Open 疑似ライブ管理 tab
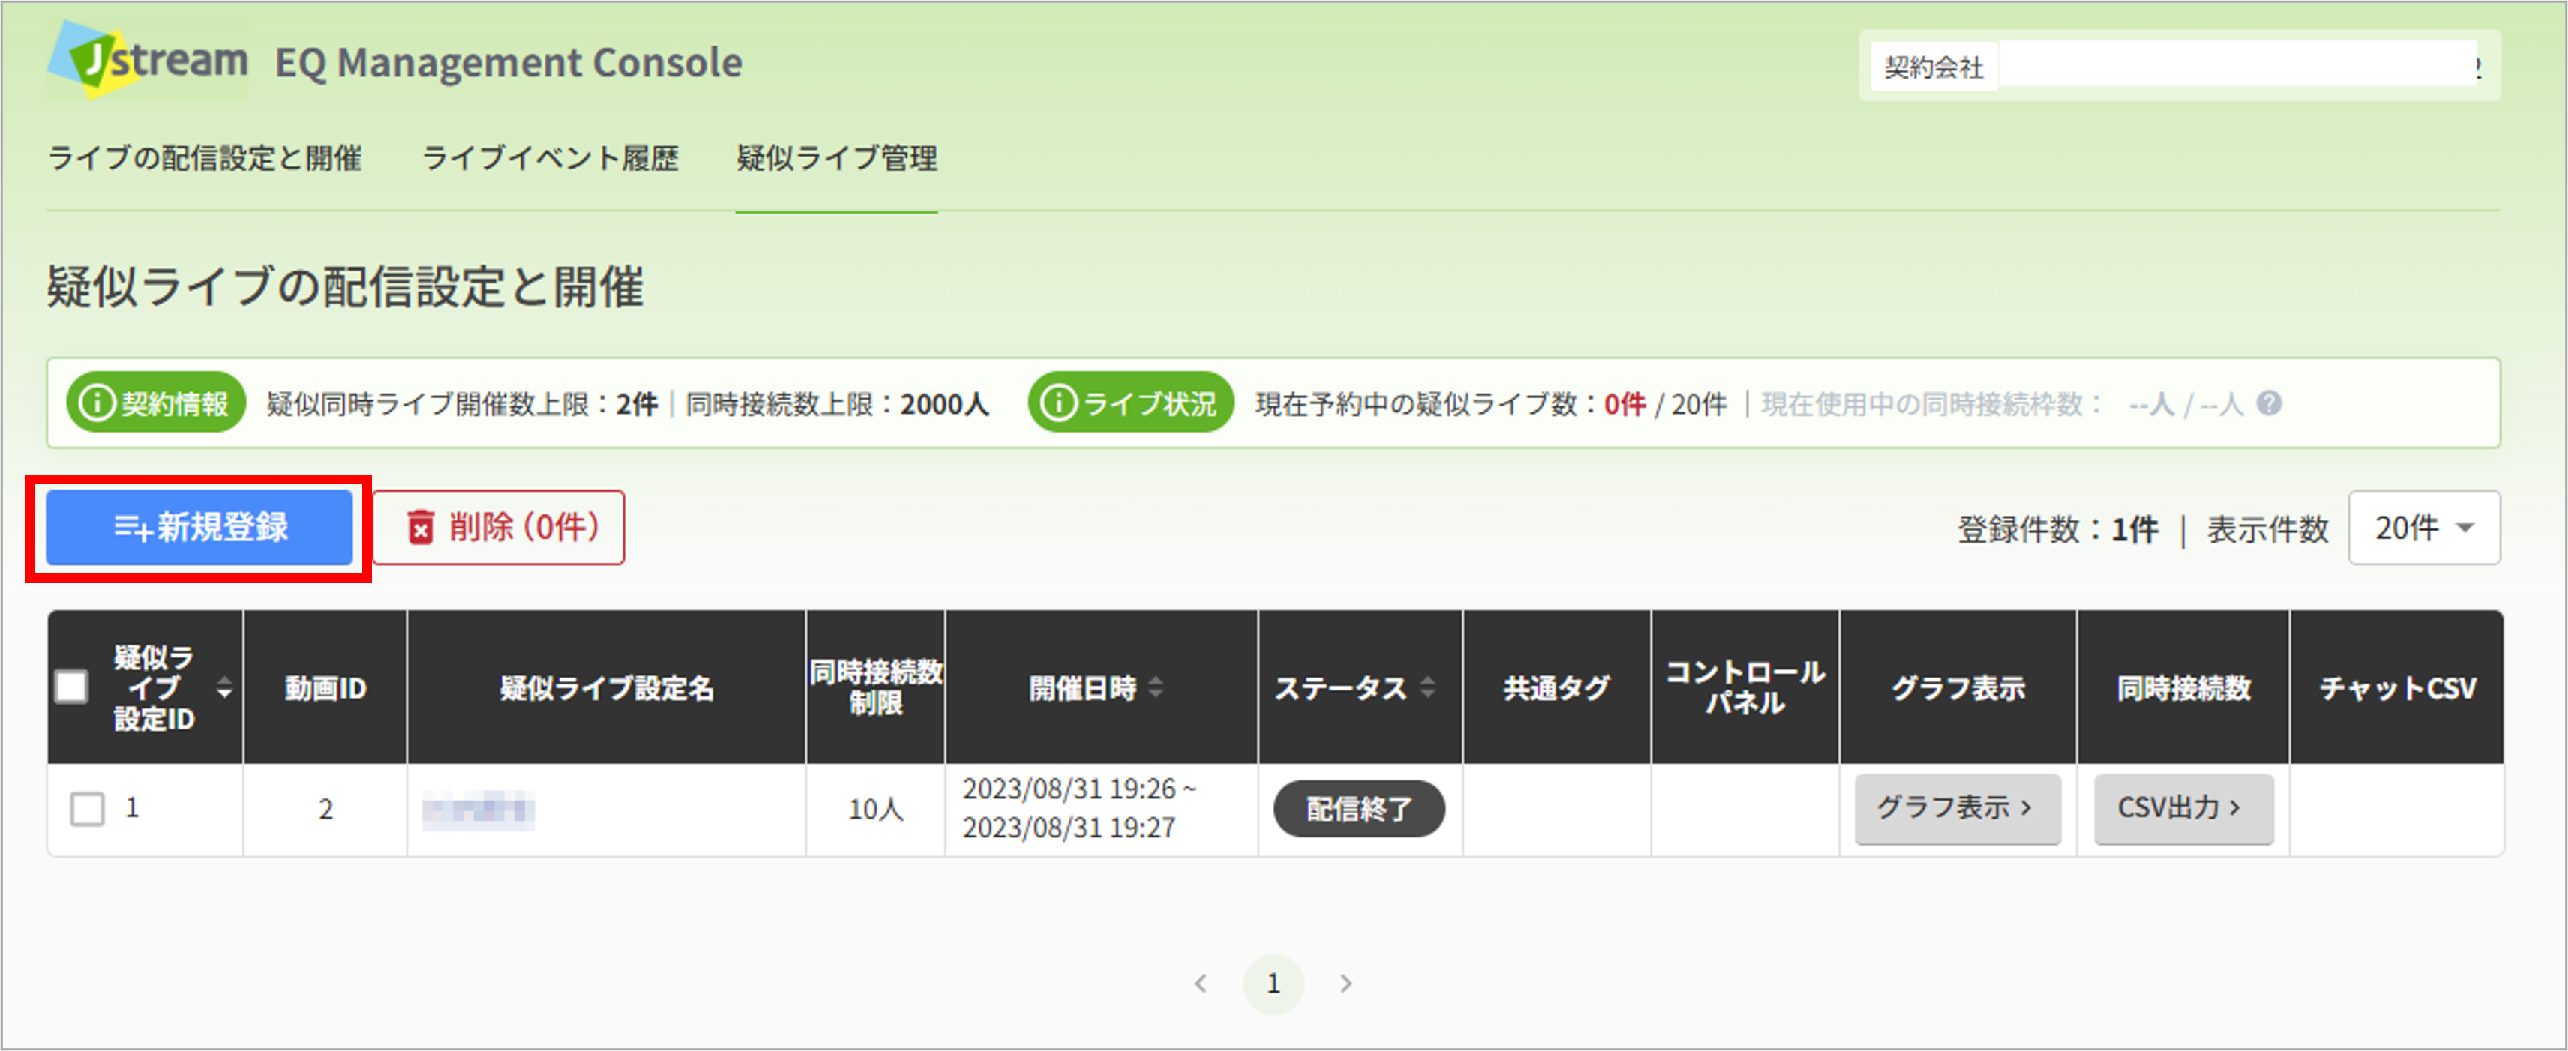Screen dimensions: 2568x1051 [x=836, y=158]
